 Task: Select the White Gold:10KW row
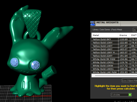point(114,66)
